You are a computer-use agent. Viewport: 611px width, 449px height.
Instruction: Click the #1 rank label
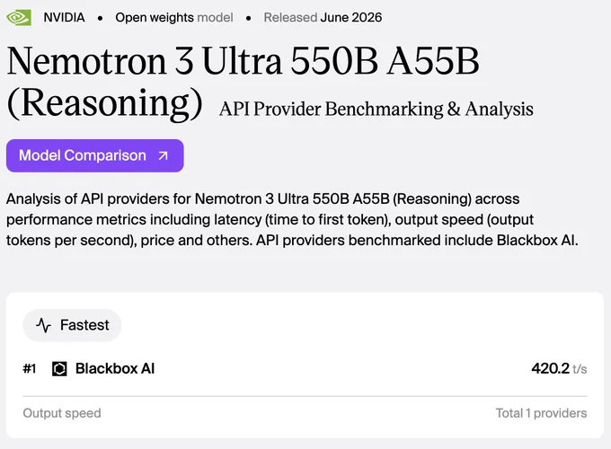(x=30, y=368)
